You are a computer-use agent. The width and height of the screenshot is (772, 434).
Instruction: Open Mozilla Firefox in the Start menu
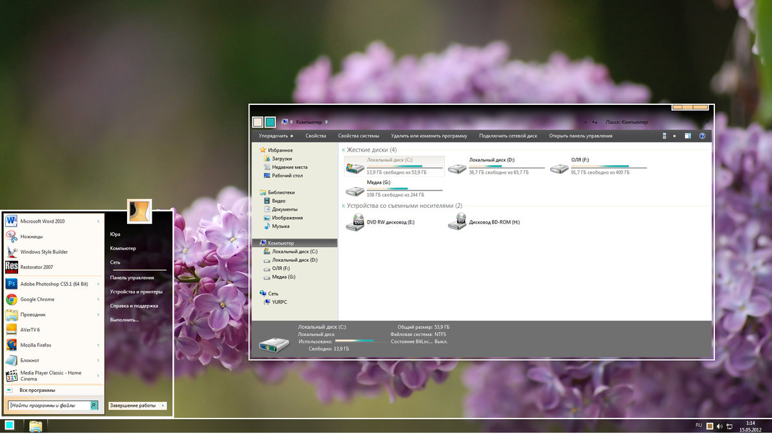point(36,345)
